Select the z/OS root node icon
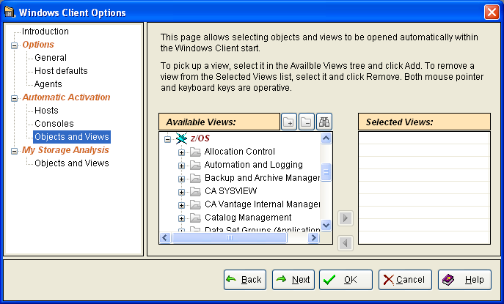 pos(181,138)
